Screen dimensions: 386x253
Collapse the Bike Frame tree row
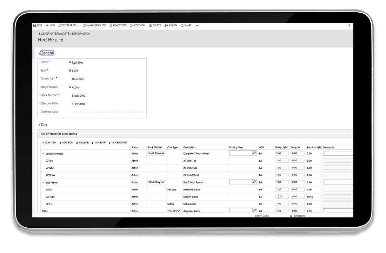(x=43, y=182)
